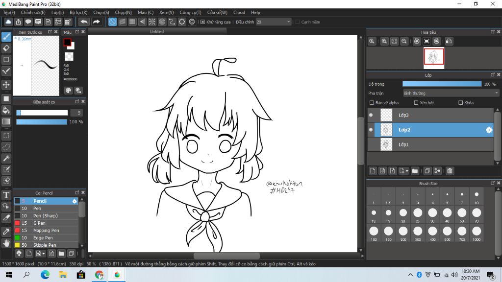The height and width of the screenshot is (282, 502).
Task: Select the Magic Wand tool
Action: pyautogui.click(x=6, y=158)
